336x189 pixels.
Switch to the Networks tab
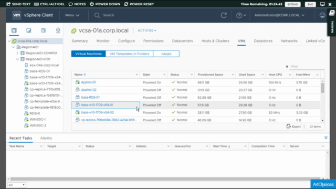(x=289, y=41)
